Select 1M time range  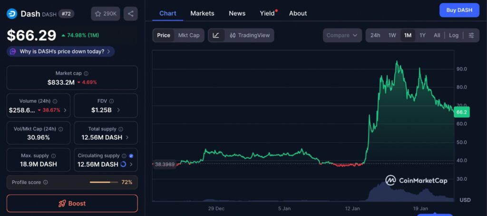click(408, 35)
